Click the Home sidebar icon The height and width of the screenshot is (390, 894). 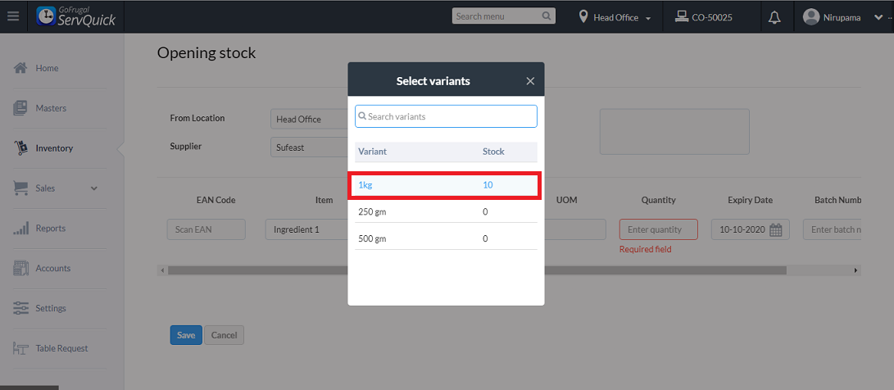[x=21, y=68]
